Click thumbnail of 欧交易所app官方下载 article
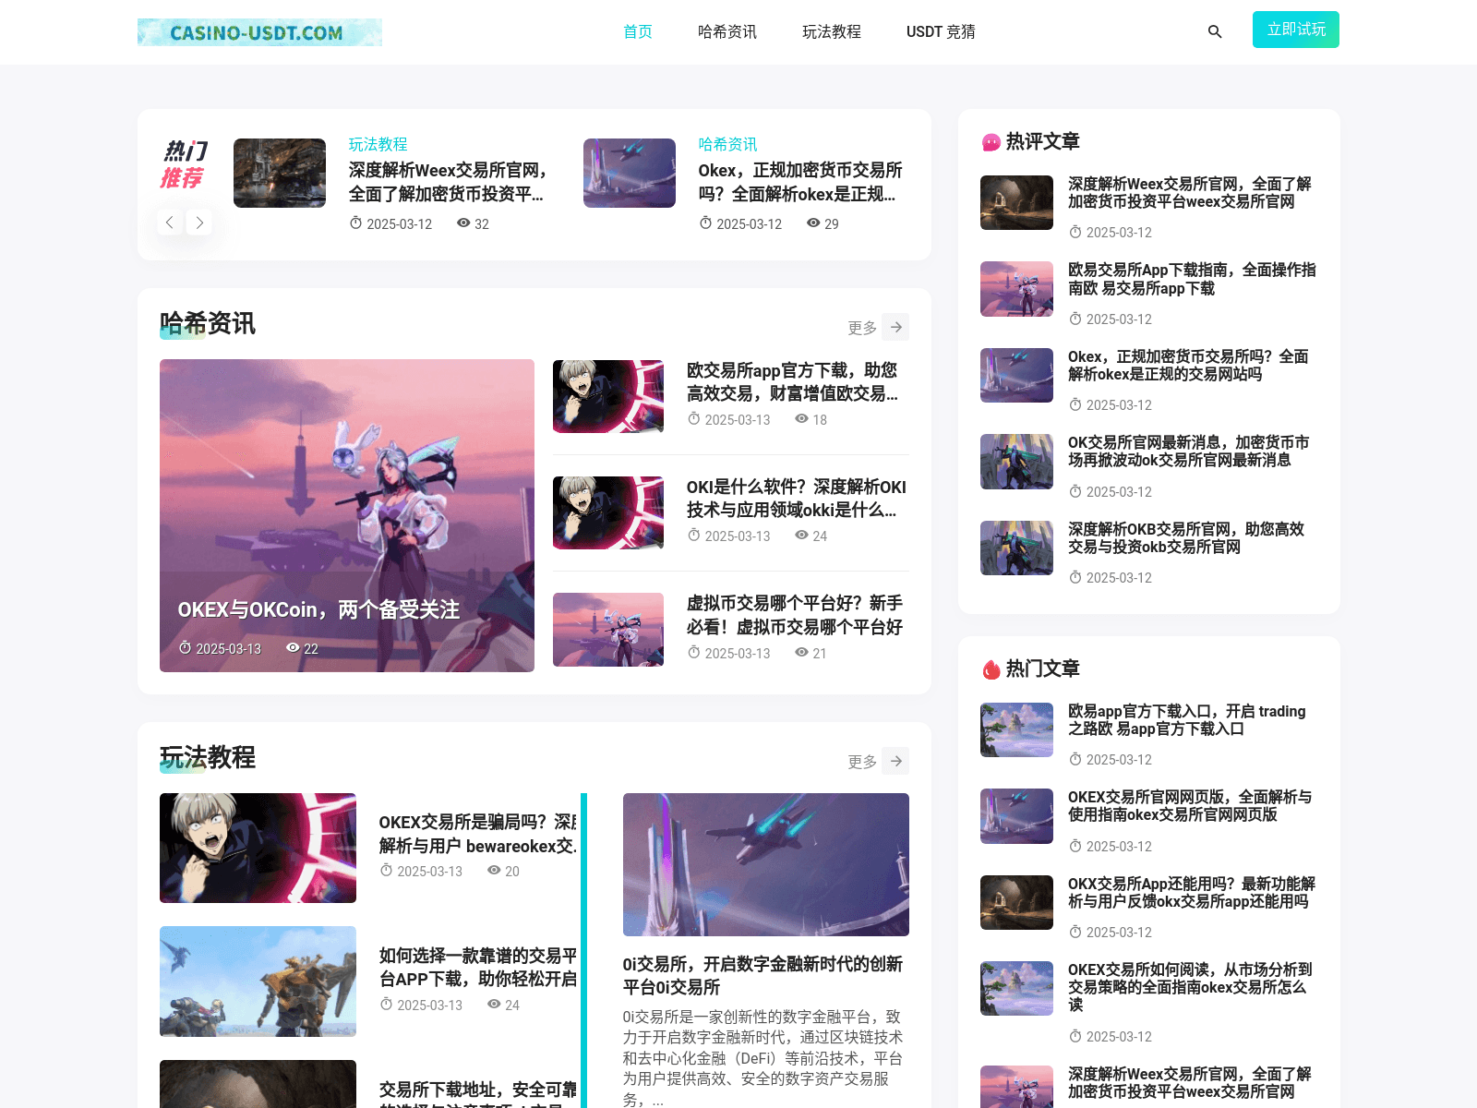This screenshot has height=1108, width=1477. pyautogui.click(x=608, y=396)
